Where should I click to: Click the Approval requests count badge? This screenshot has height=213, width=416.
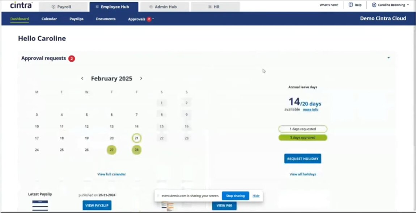[x=72, y=58]
